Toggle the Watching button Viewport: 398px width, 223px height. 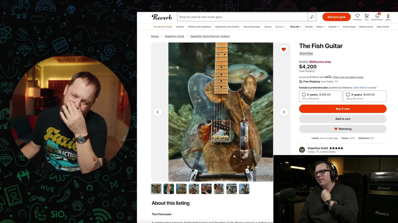(343, 129)
